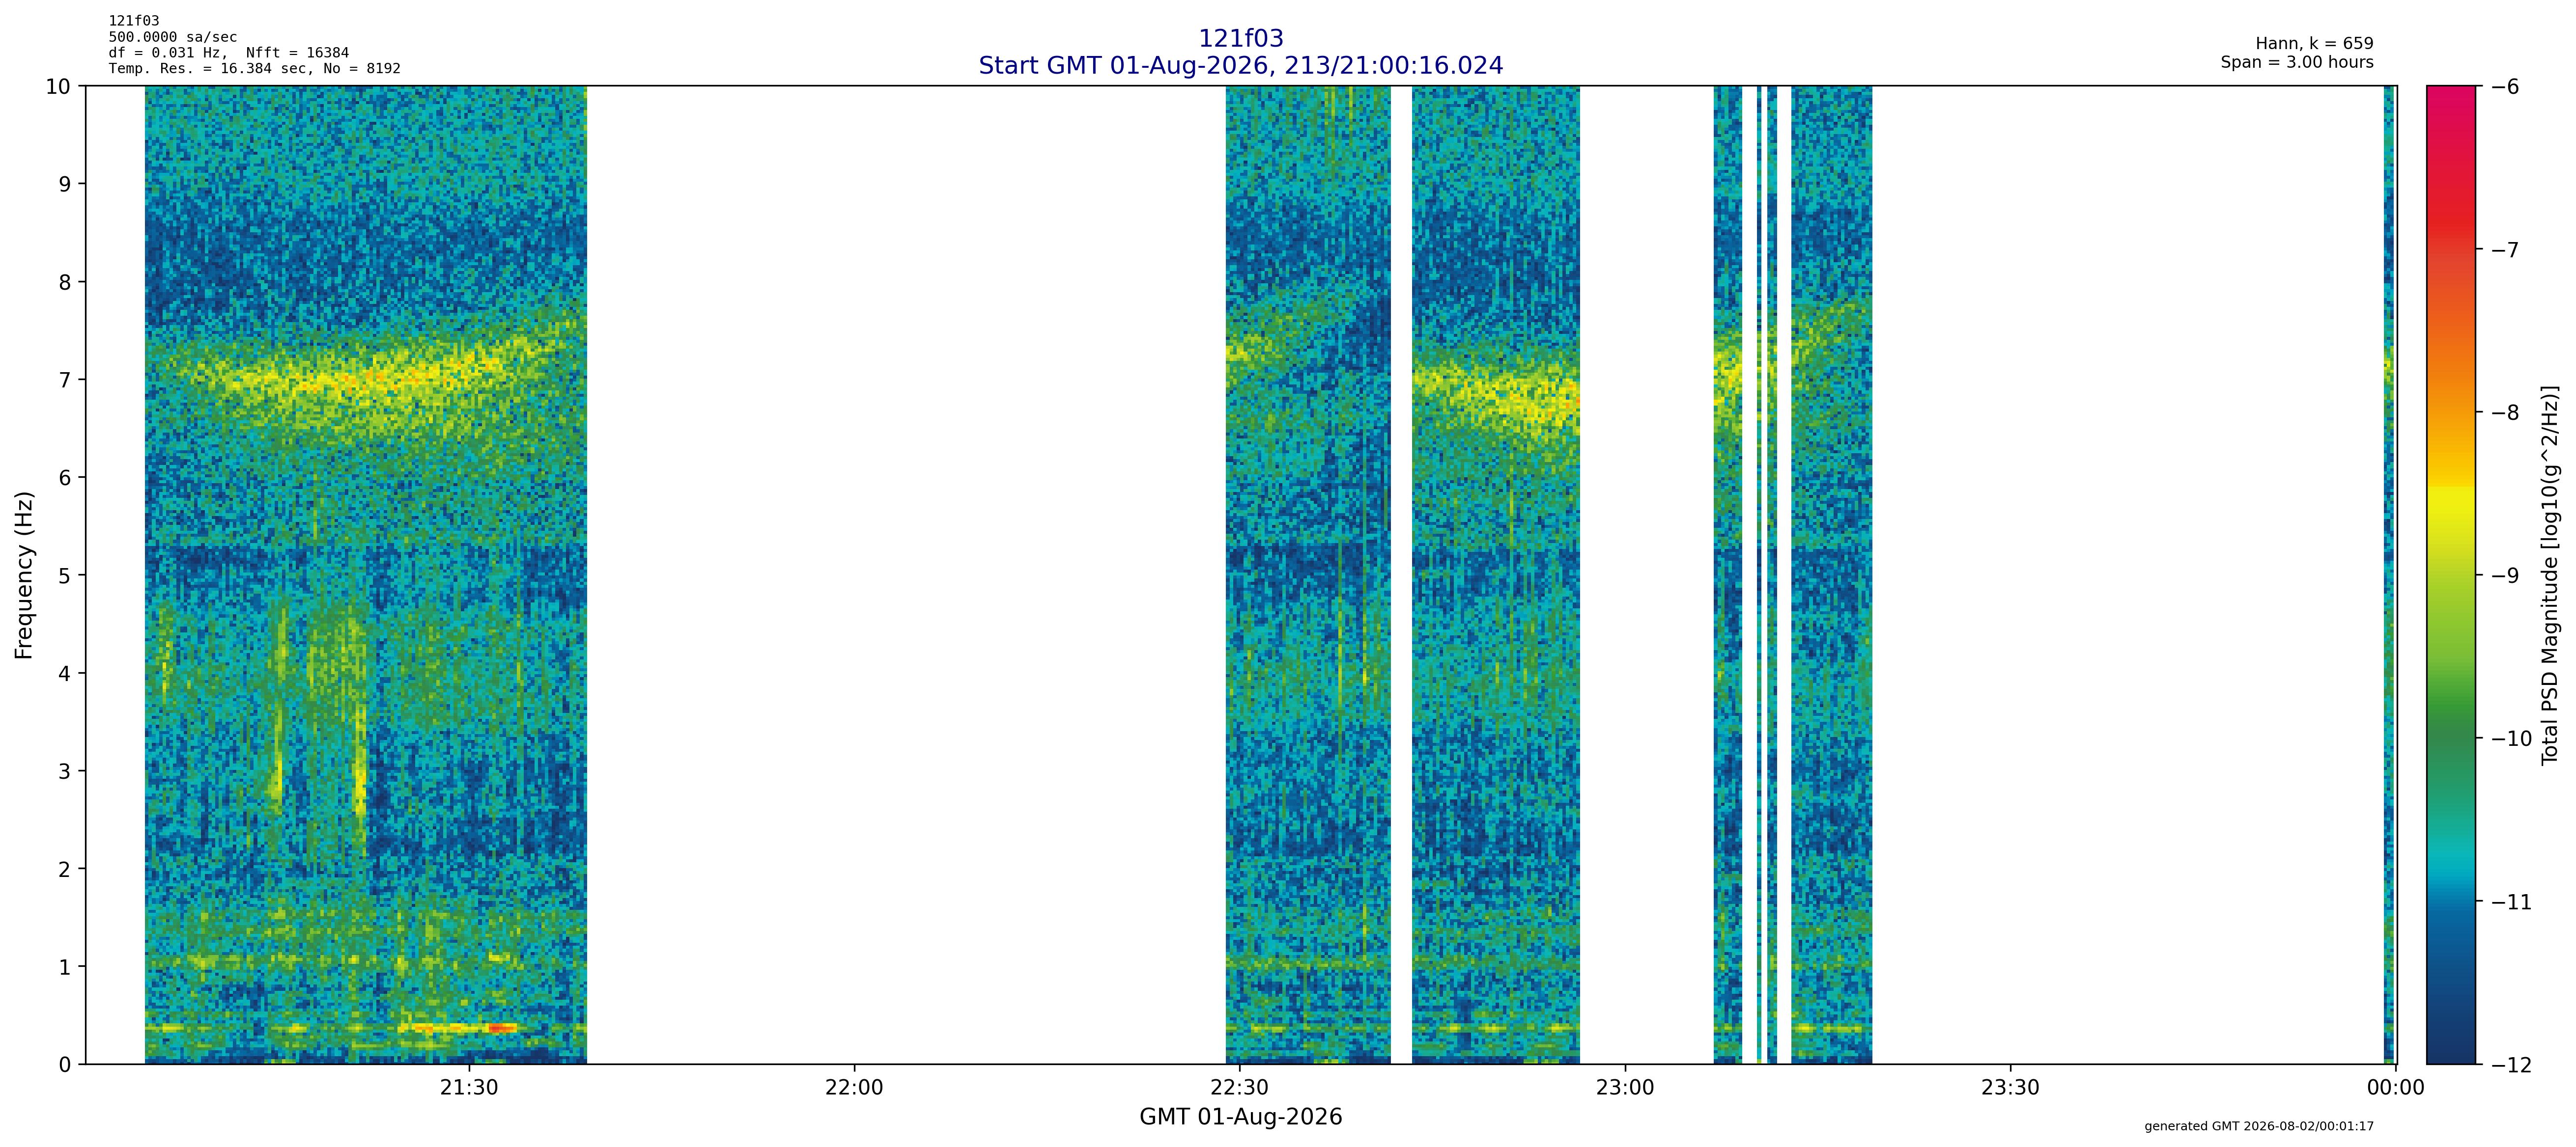
Task: Select frequency axis tick label 1
Action: tap(65, 968)
